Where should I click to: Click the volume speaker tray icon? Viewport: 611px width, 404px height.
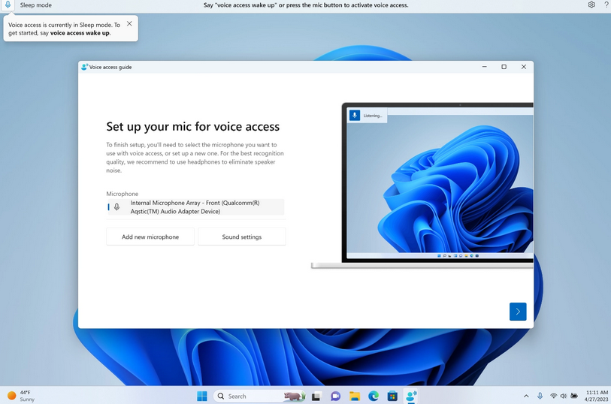563,396
